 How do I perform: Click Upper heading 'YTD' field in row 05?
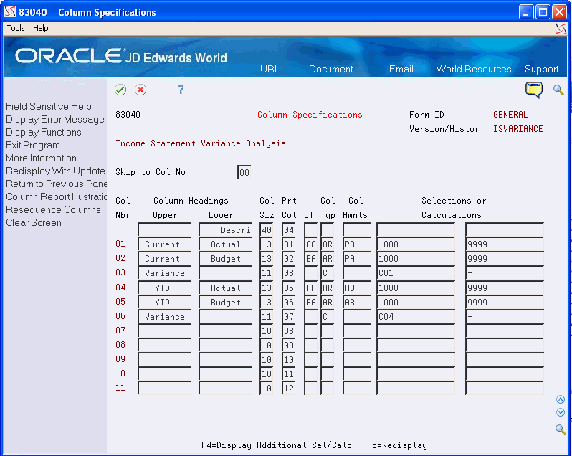165,303
